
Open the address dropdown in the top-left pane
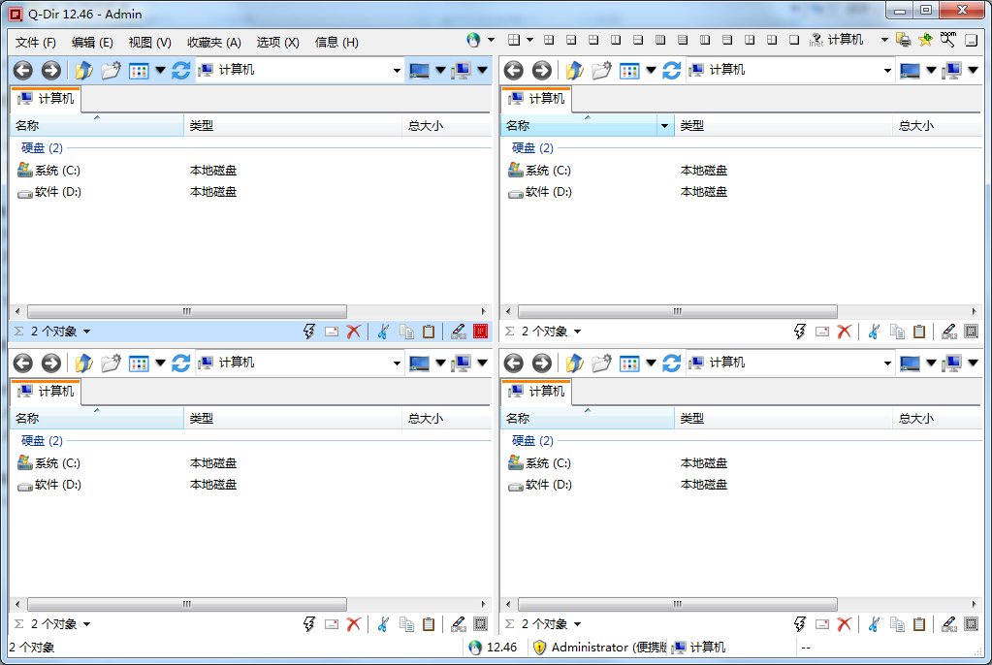pyautogui.click(x=397, y=70)
